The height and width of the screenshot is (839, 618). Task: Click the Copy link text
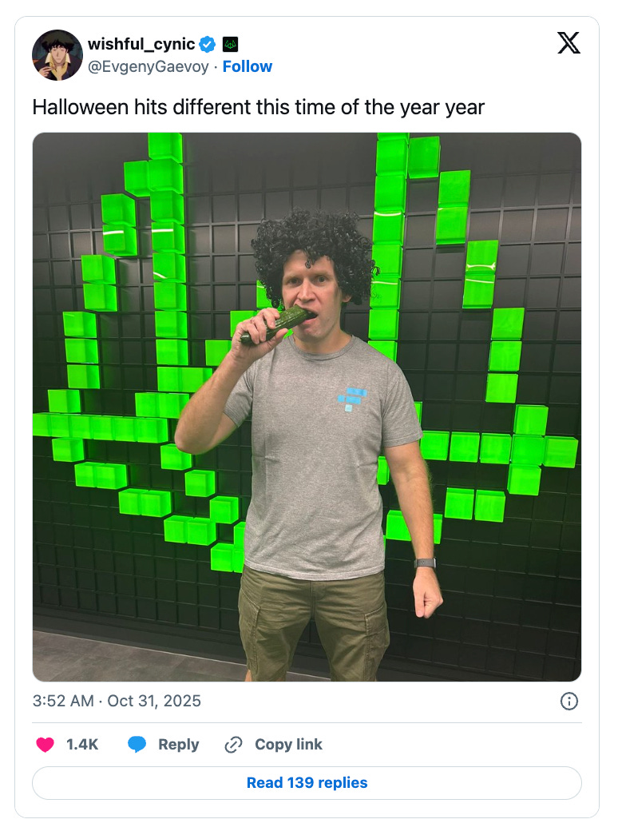pos(289,744)
